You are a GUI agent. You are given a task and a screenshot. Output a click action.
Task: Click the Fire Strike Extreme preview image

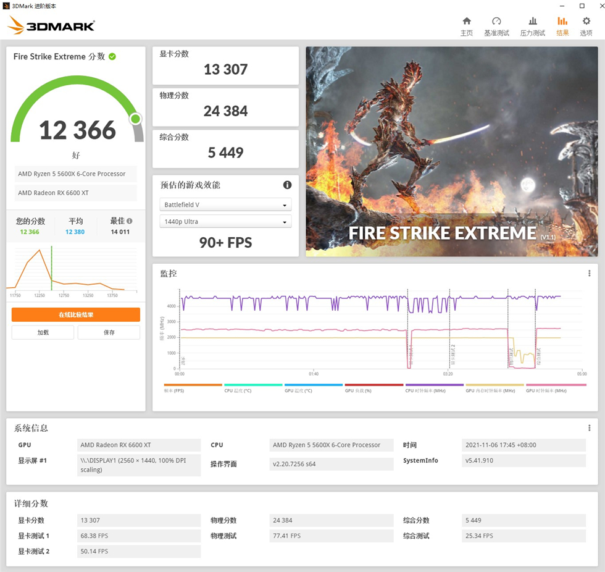[451, 151]
